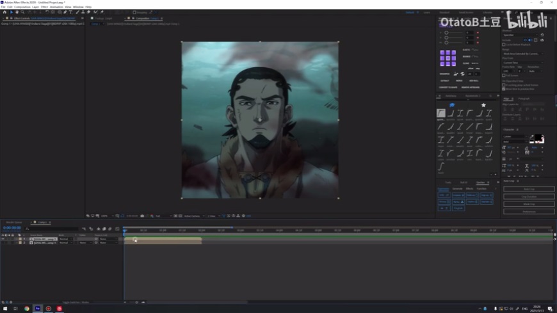Select the Hand tool
The width and height of the screenshot is (557, 313).
pos(17,12)
